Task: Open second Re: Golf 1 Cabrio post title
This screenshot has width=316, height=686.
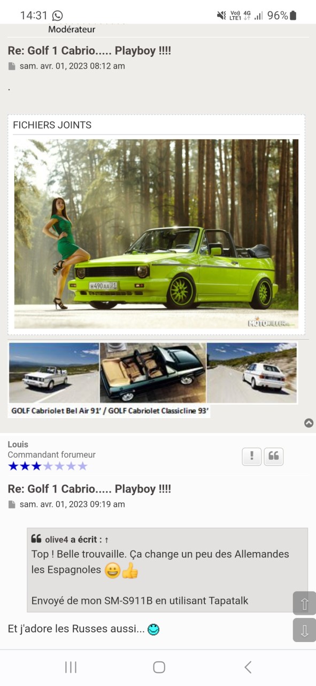Action: pos(89,489)
